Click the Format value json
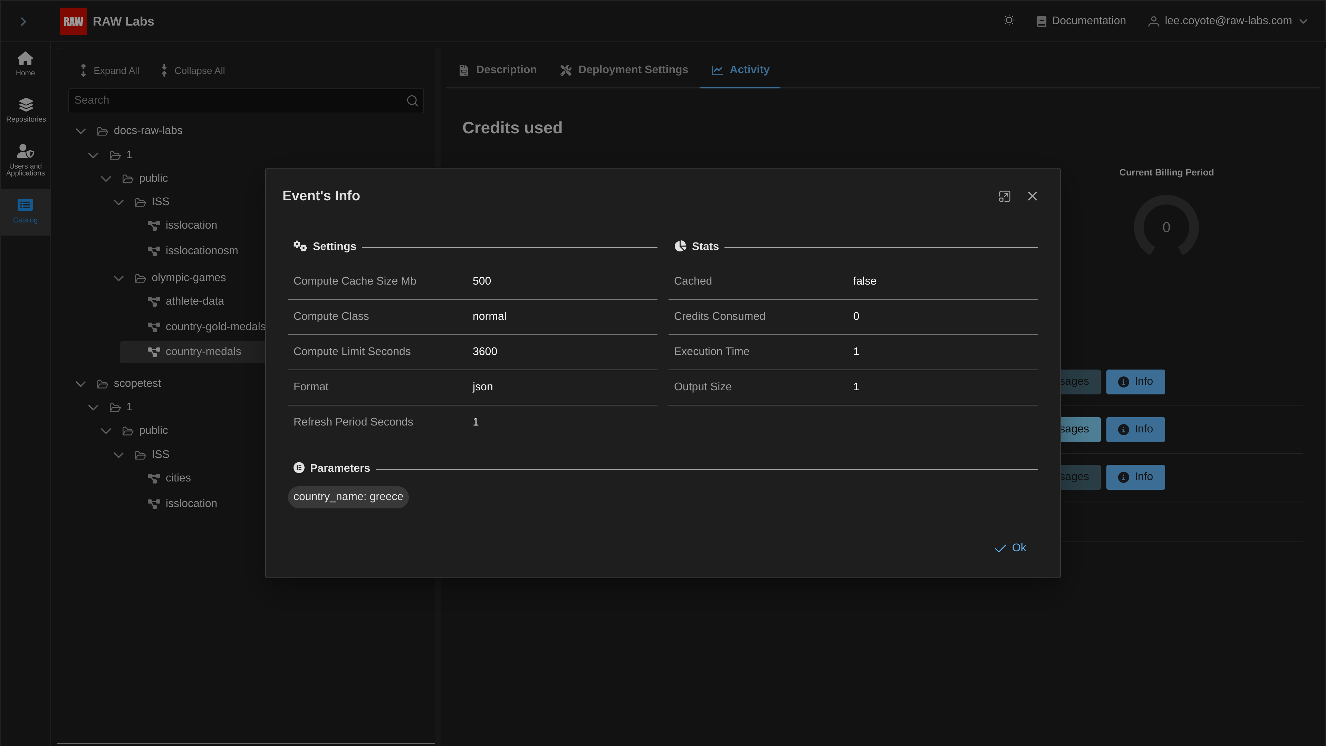The image size is (1326, 746). (x=482, y=387)
